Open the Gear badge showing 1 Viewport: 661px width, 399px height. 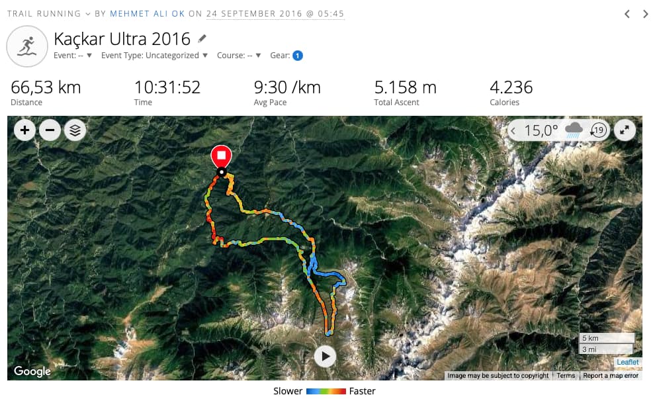(298, 56)
